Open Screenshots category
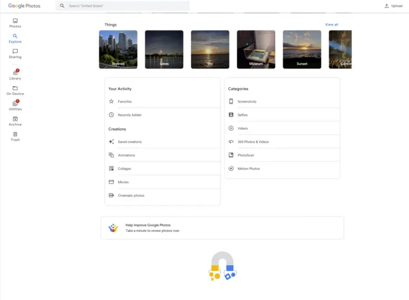The height and width of the screenshot is (300, 409). (x=282, y=102)
